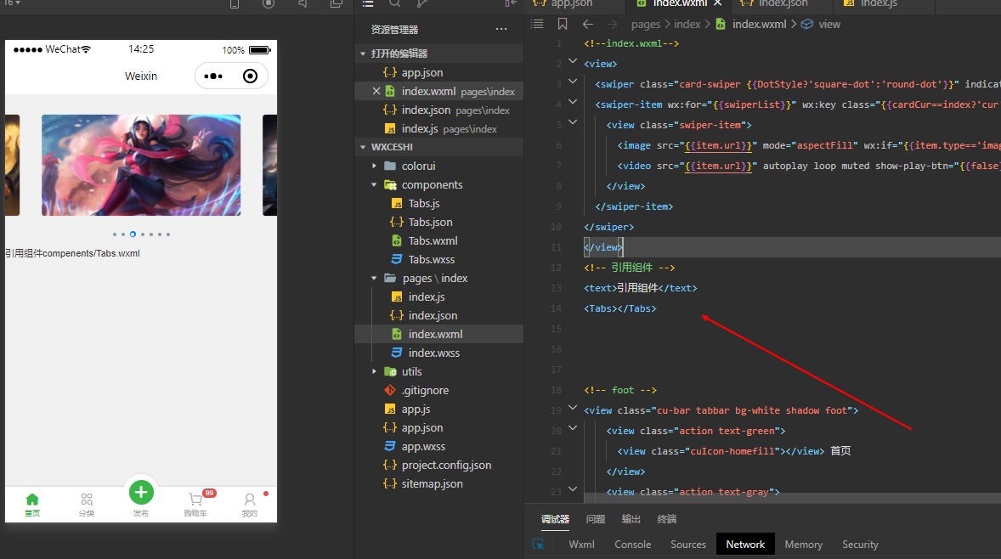Switch to the 输出 output tab
The width and height of the screenshot is (1001, 559).
point(631,519)
